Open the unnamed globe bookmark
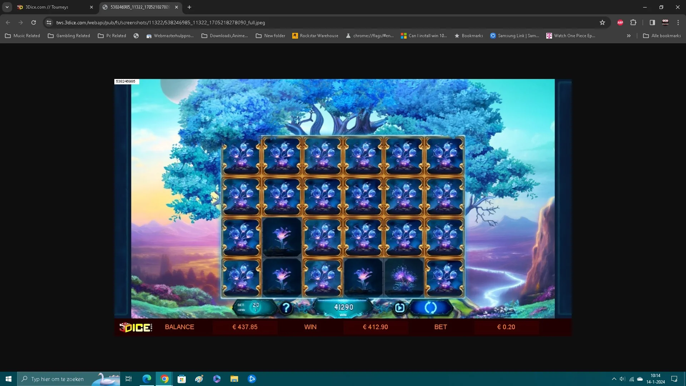Screen dimensions: 686x386 click(136, 36)
